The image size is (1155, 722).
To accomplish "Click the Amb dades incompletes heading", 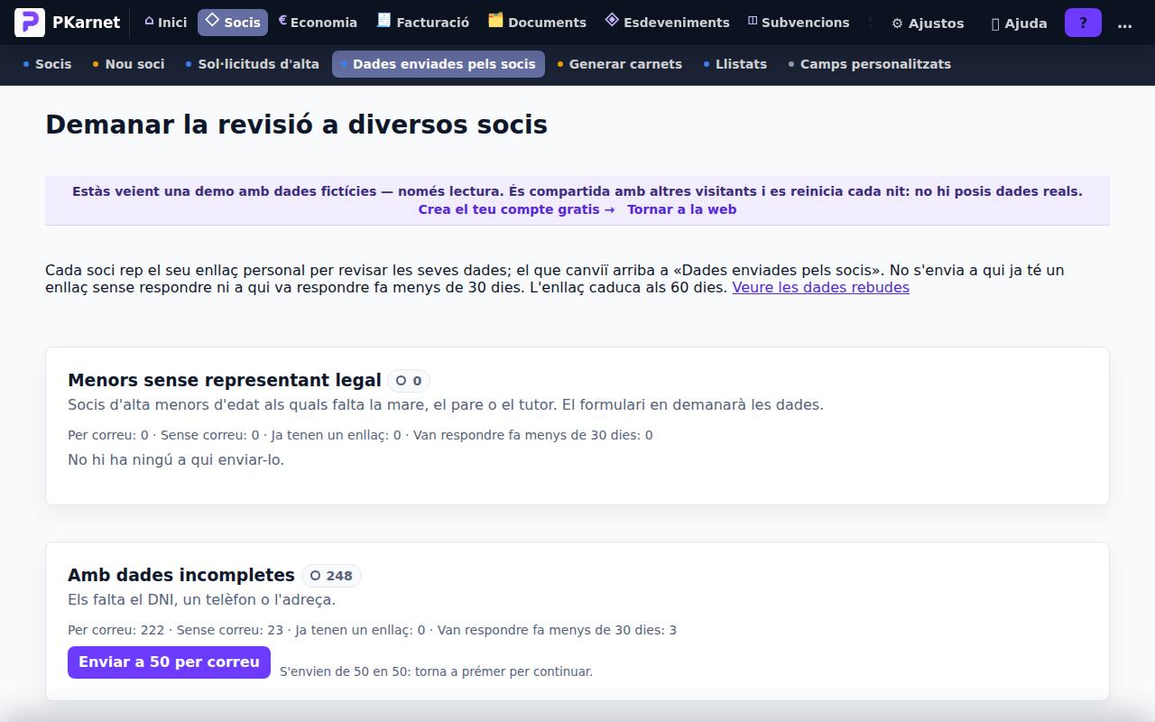I will [181, 575].
